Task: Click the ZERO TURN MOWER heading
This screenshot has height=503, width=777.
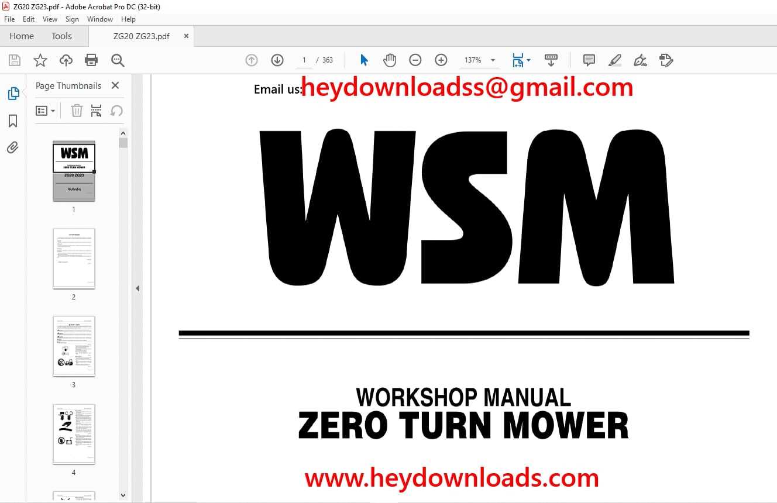Action: click(463, 425)
